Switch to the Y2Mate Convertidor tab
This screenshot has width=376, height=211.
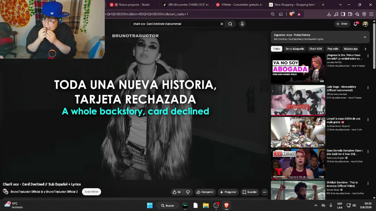(239, 5)
